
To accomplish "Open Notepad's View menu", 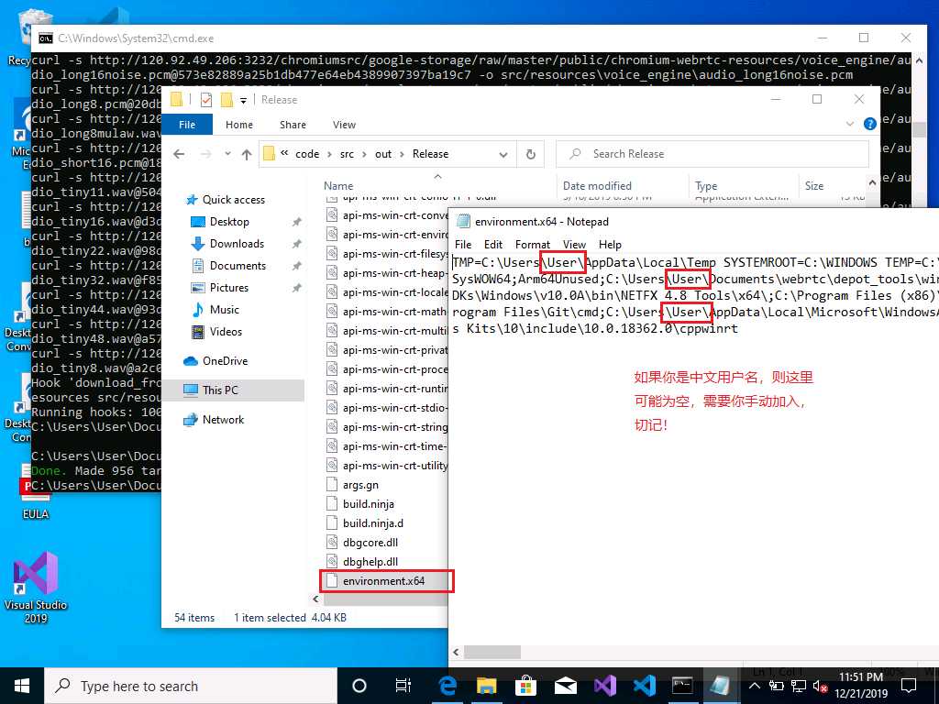I will point(574,244).
